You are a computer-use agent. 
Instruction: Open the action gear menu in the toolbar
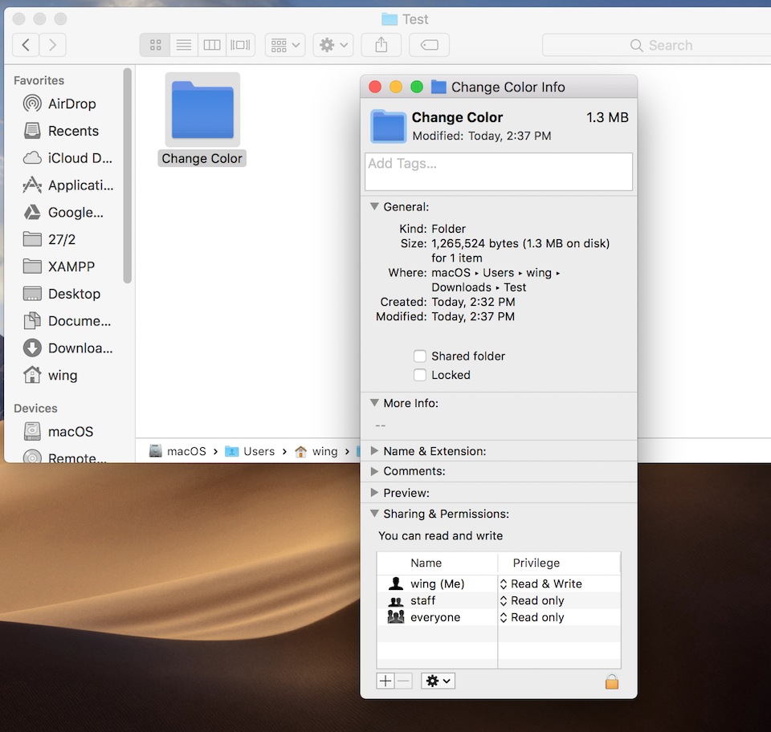[332, 45]
